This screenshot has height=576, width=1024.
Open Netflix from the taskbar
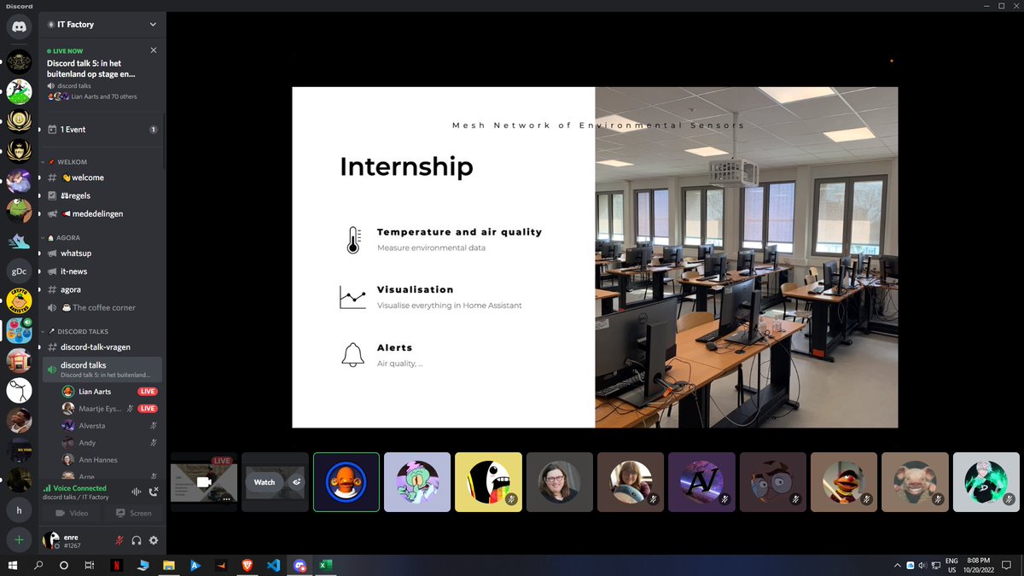[x=116, y=565]
